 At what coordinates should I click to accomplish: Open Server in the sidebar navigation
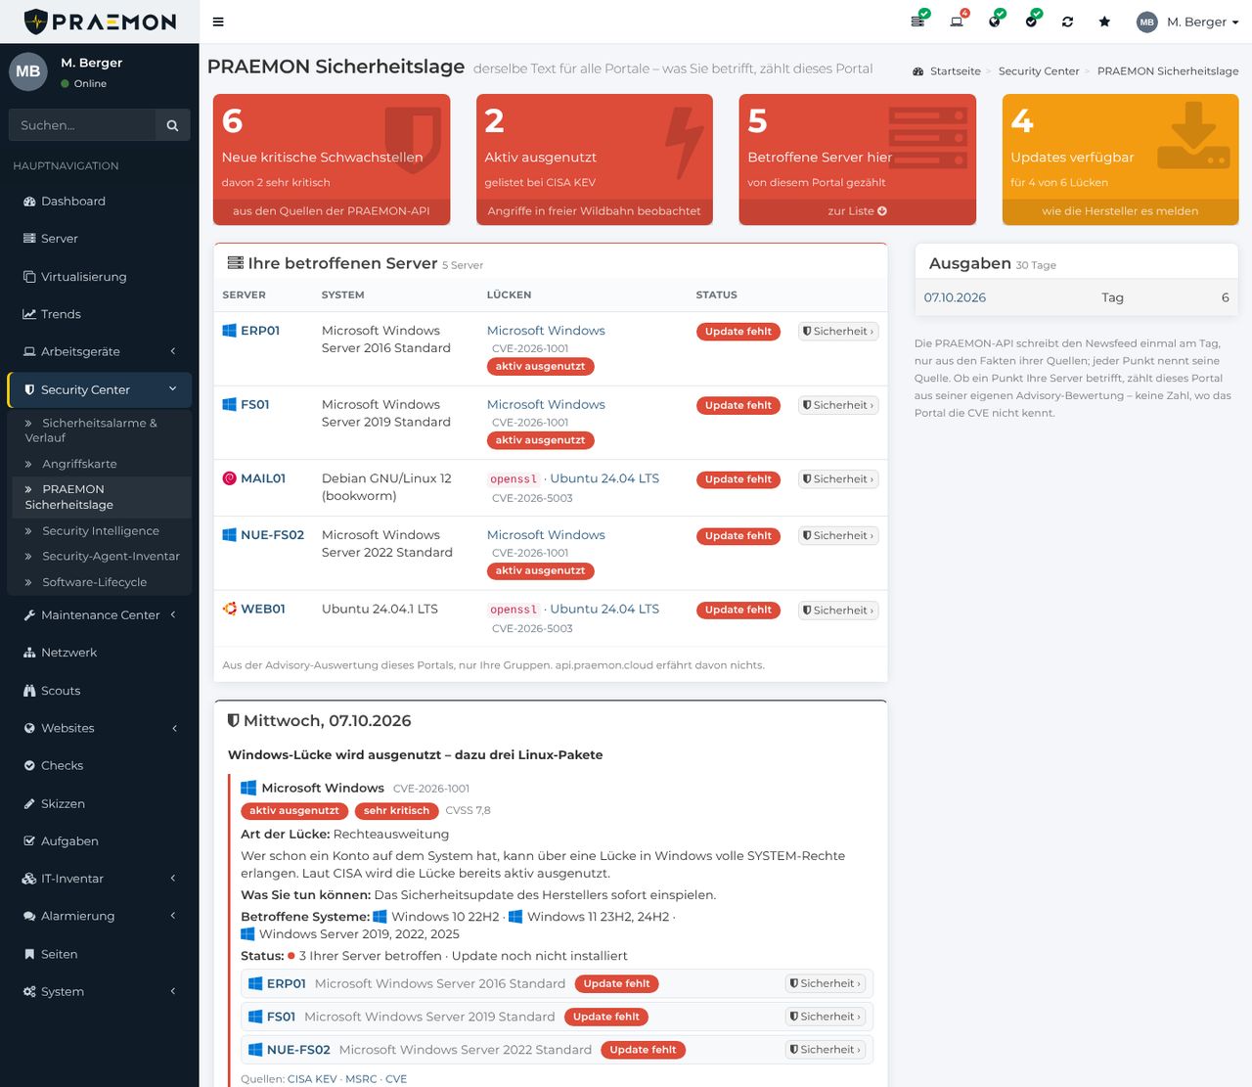click(x=99, y=239)
